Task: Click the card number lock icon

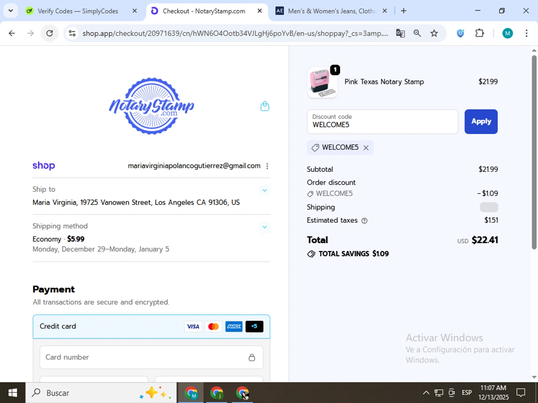Action: tap(252, 357)
